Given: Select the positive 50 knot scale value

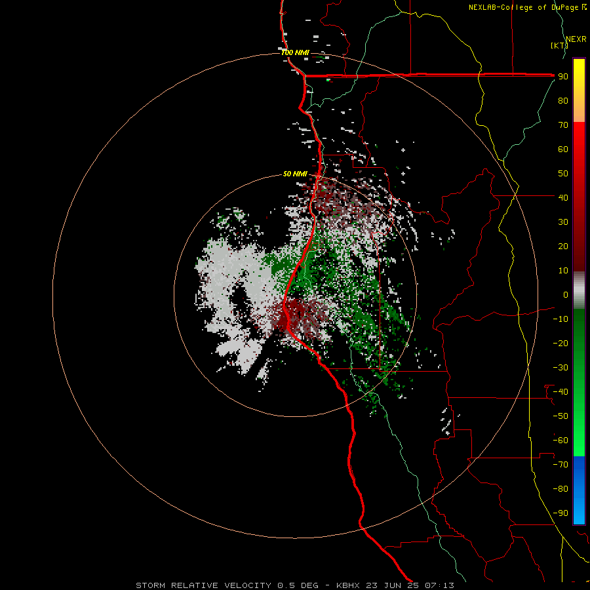Looking at the screenshot, I should pyautogui.click(x=563, y=174).
